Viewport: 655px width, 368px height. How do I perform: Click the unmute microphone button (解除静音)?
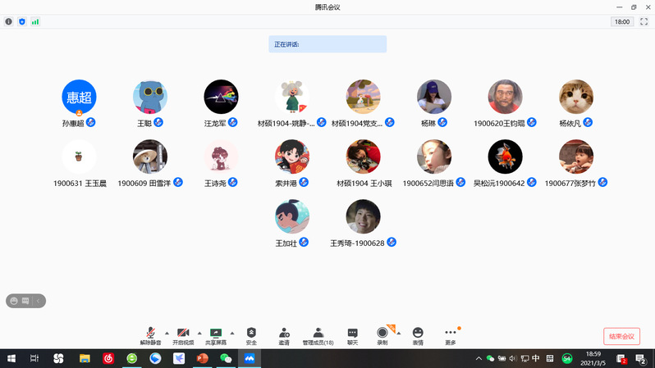click(150, 335)
